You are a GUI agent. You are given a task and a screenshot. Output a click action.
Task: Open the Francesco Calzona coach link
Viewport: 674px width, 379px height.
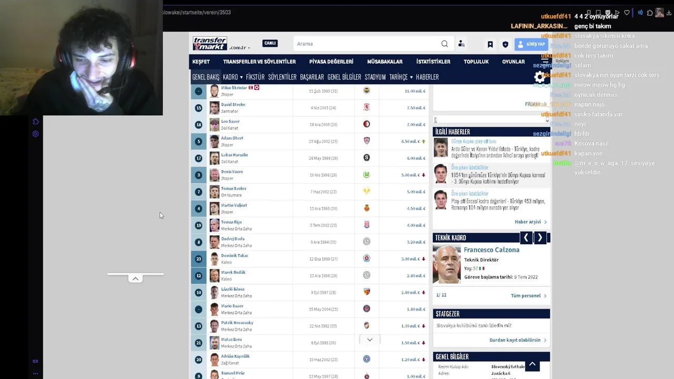point(491,250)
